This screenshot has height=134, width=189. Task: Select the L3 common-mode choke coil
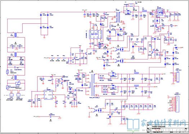click(15, 35)
